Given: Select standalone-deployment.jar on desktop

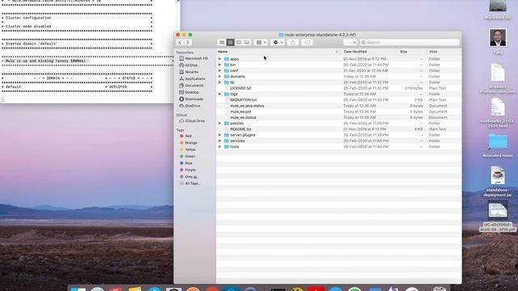Looking at the screenshot, I should (498, 181).
